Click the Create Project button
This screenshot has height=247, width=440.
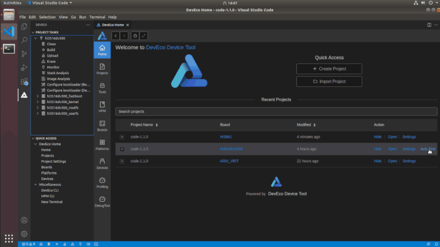[x=329, y=69]
